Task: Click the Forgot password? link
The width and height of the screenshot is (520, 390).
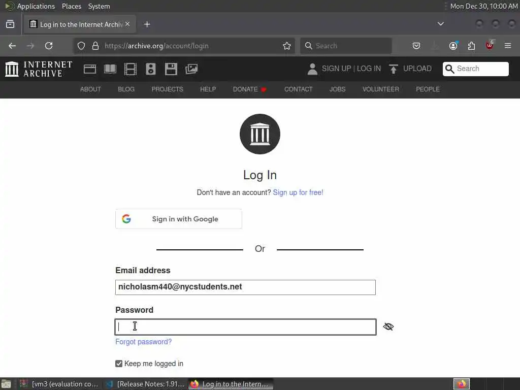Action: [144, 342]
